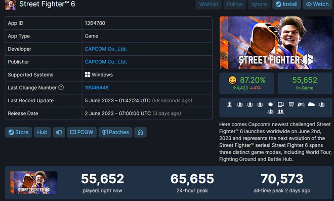Screen dimensions: 334x201
Task: Add game with the Wishlist button
Action: tap(208, 4)
